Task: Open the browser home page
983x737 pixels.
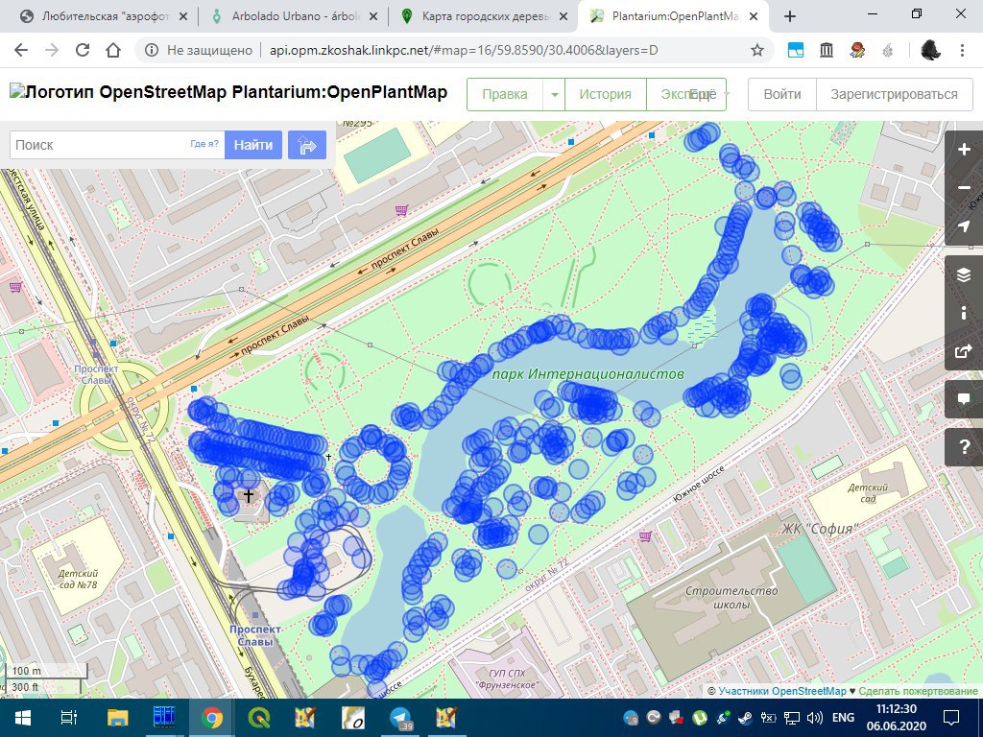Action: click(x=113, y=50)
